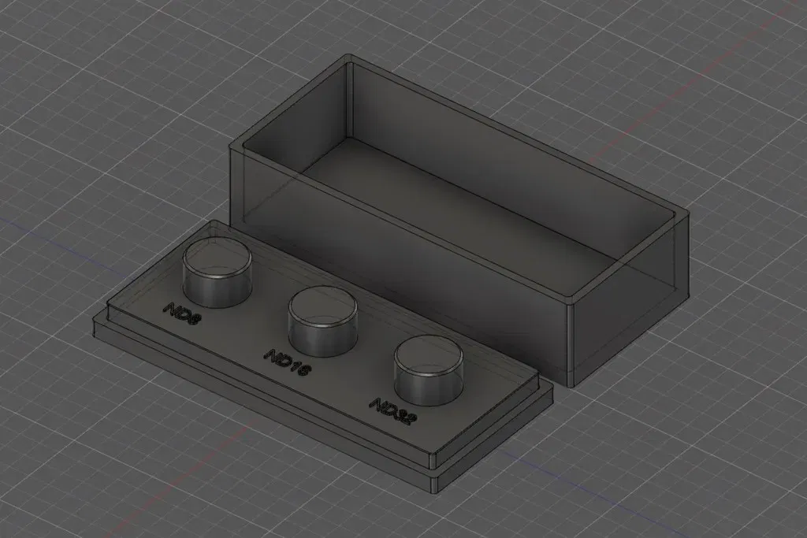Click the cylinder peg above ND32 label
Image resolution: width=807 pixels, height=538 pixels.
[x=428, y=370]
